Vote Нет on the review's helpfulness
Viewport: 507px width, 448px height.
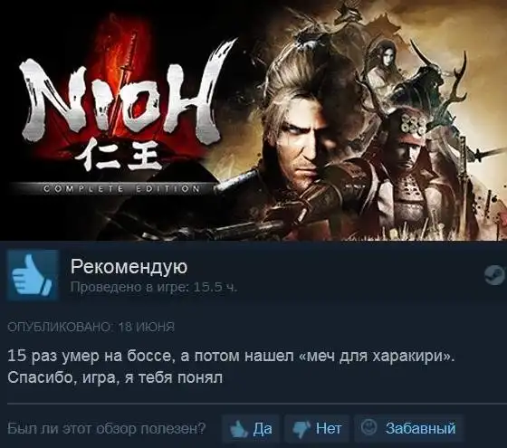(x=317, y=429)
